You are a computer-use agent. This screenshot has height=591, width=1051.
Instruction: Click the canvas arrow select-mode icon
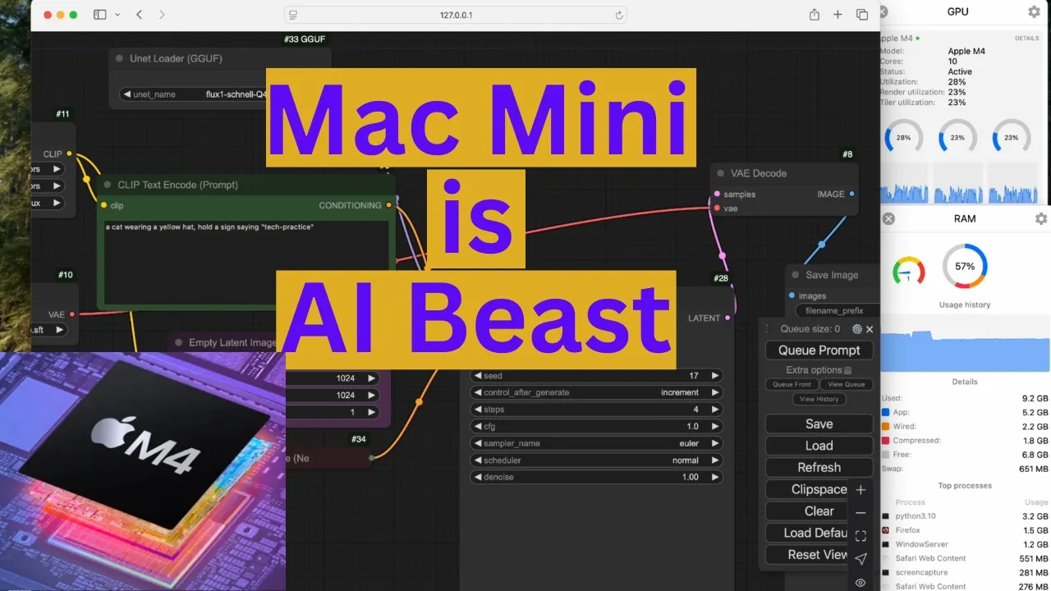coord(861,559)
